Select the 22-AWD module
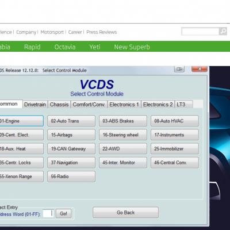 coord(123,148)
